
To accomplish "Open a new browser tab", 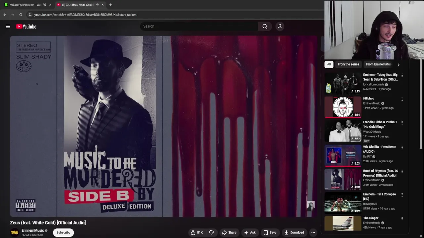I will coord(110,5).
